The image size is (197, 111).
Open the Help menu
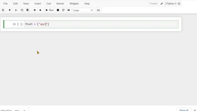[87, 4]
